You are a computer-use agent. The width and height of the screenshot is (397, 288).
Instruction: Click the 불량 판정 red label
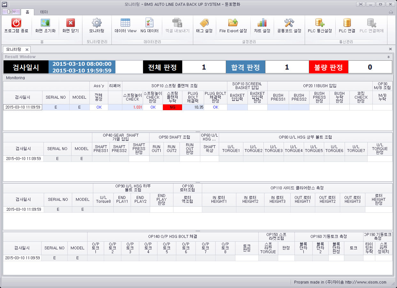click(x=328, y=67)
